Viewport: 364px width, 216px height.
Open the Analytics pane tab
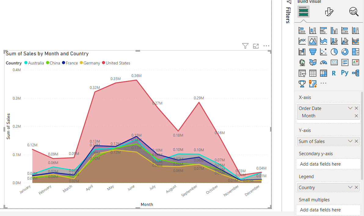point(354,12)
